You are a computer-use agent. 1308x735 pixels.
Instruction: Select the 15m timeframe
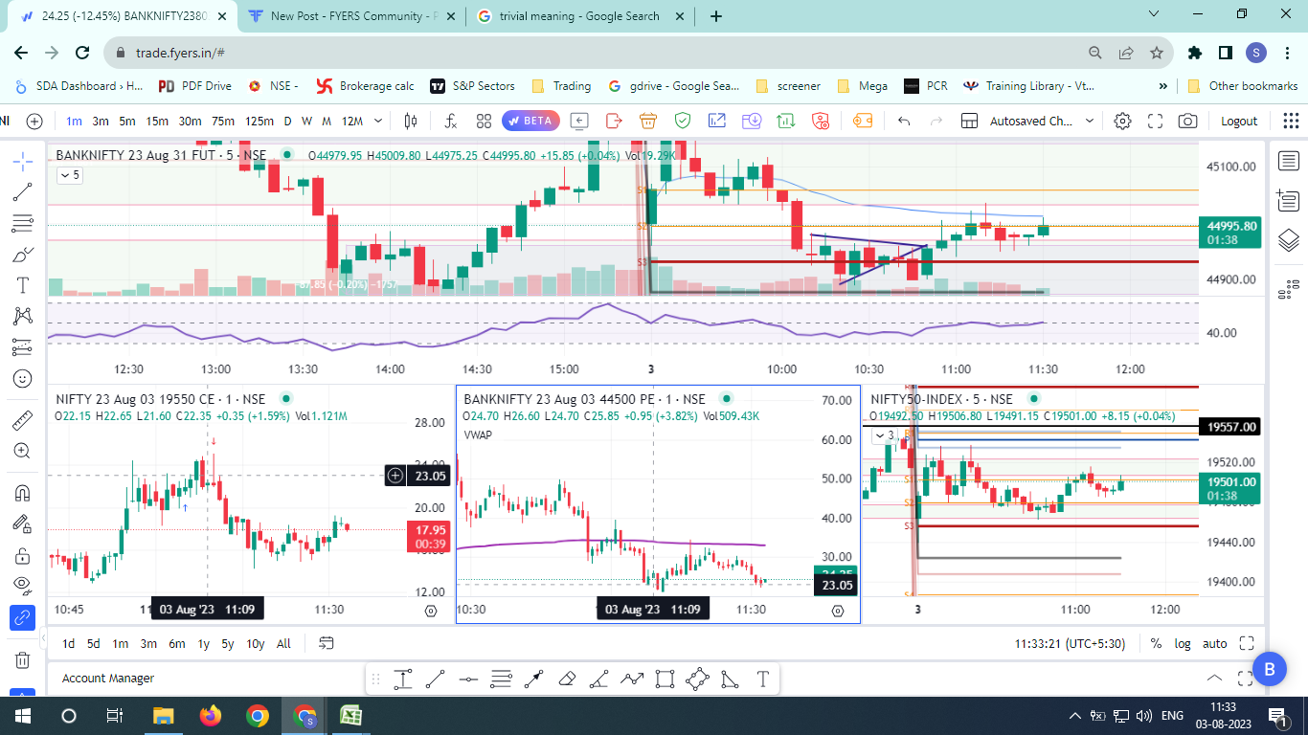click(157, 122)
